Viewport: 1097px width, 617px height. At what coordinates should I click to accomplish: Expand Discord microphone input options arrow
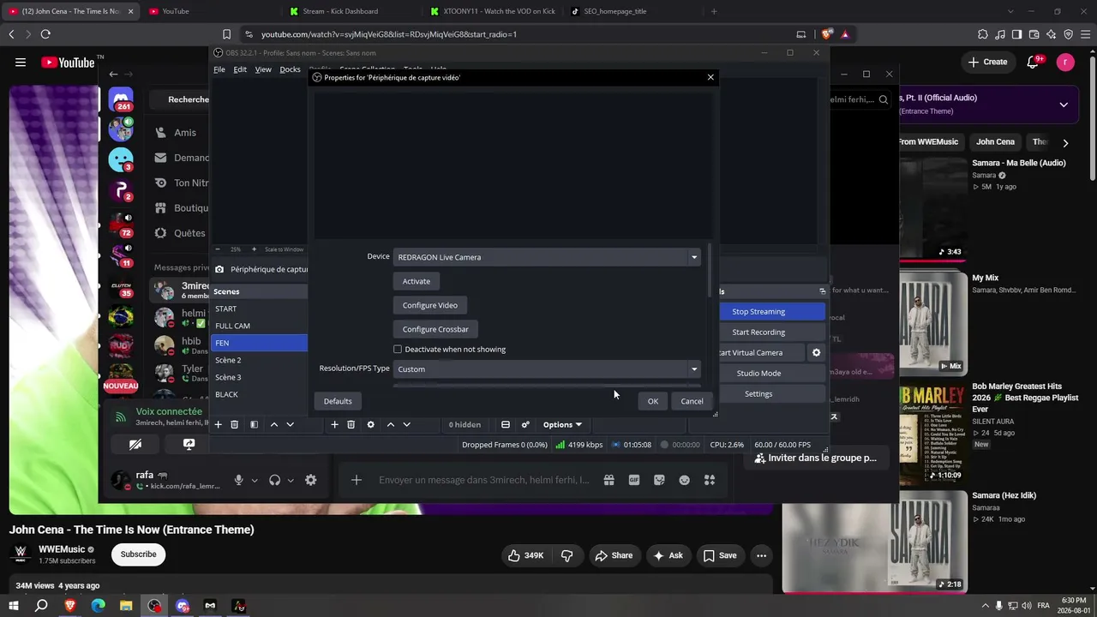pyautogui.click(x=255, y=480)
